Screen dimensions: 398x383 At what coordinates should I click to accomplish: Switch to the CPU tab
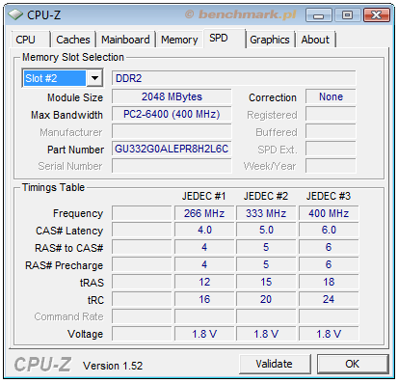click(30, 40)
